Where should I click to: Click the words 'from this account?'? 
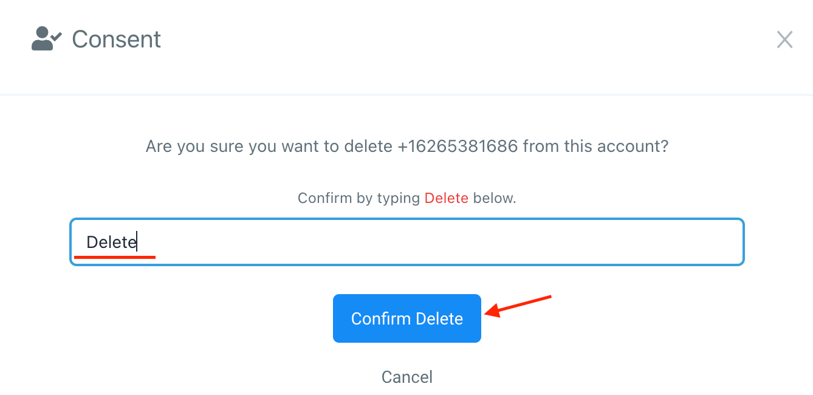point(595,146)
